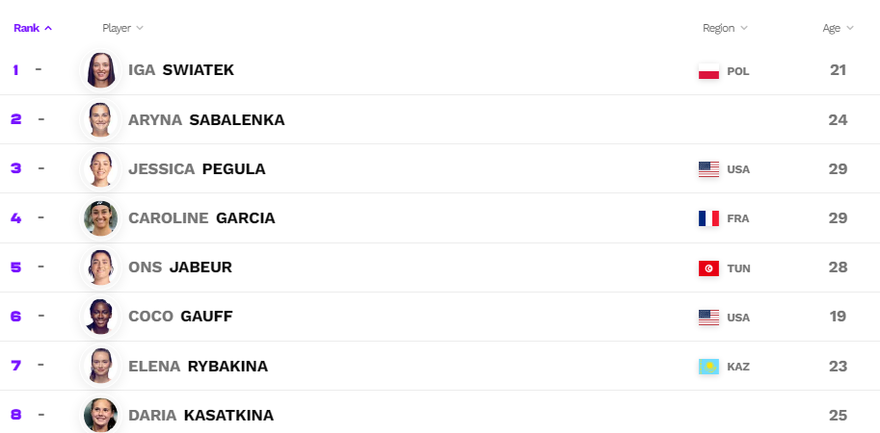
Task: Open Ons Jabeur's player name link
Action: [x=180, y=267]
